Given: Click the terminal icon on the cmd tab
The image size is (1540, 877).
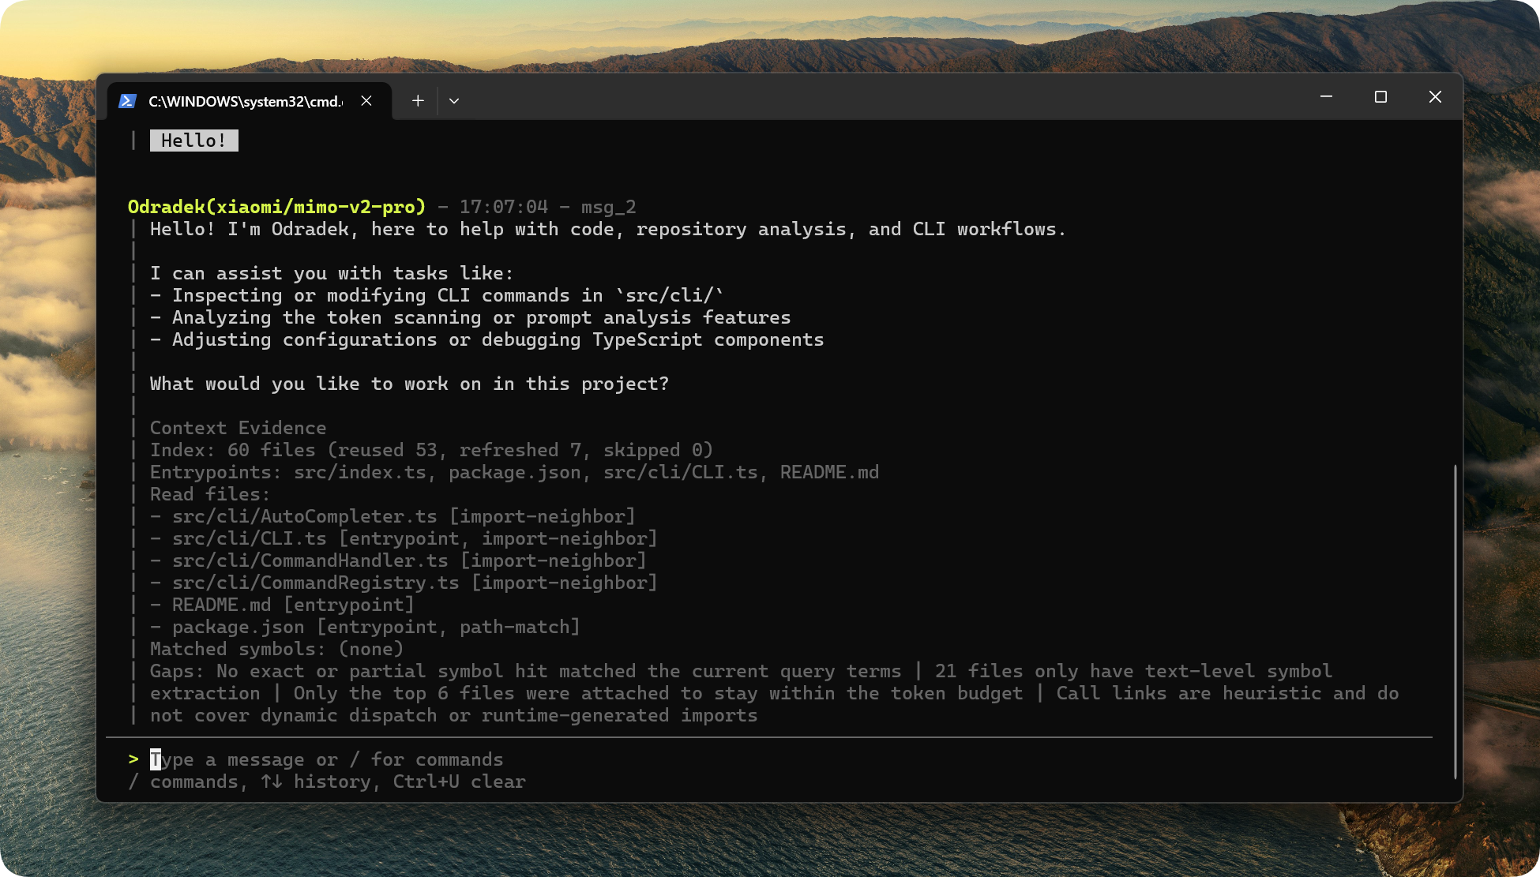Looking at the screenshot, I should [x=127, y=101].
